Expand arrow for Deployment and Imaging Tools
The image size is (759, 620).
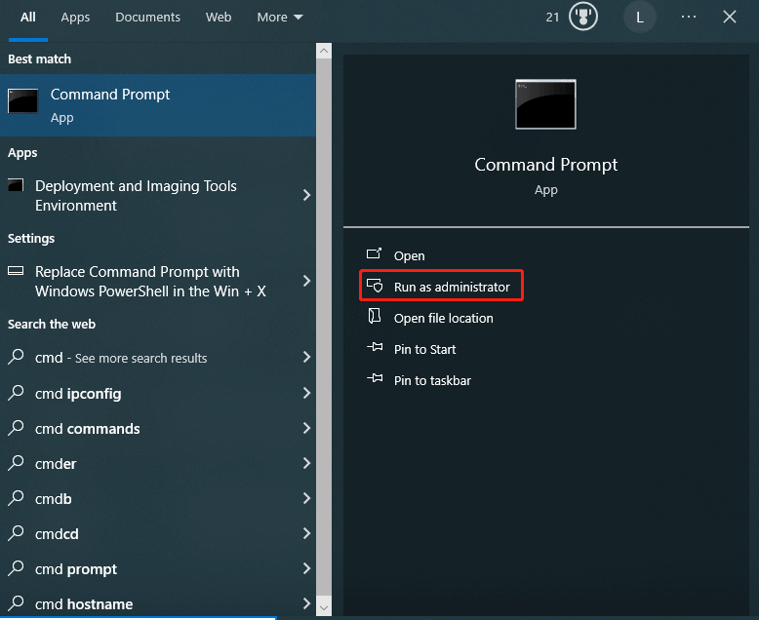point(306,195)
